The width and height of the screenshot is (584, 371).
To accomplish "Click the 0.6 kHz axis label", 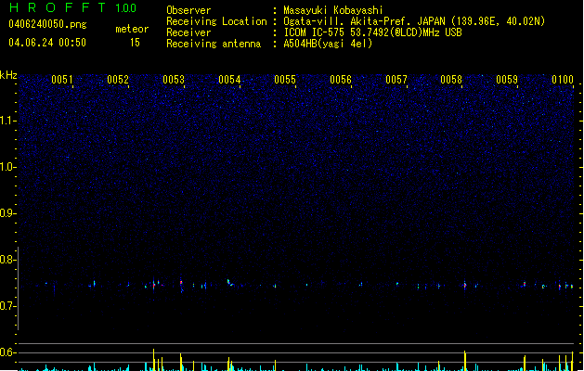I will tap(7, 352).
